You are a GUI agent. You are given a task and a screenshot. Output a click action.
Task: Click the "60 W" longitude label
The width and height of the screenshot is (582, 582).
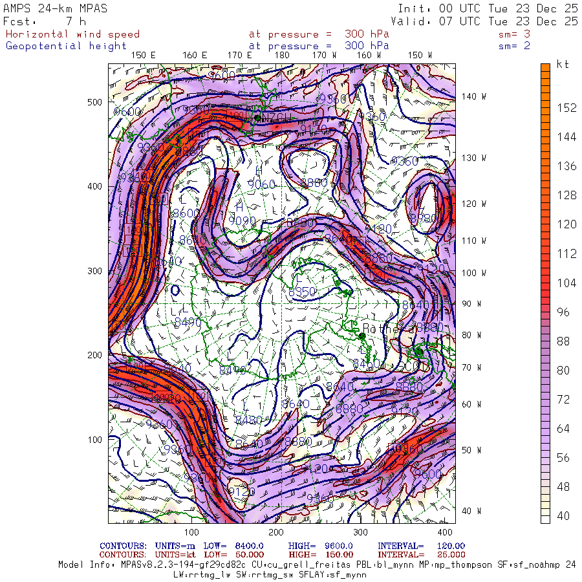[471, 404]
